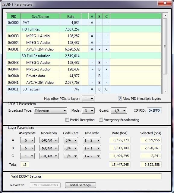
Task: Open layer A Modulation dropdown
Action: pos(49,140)
